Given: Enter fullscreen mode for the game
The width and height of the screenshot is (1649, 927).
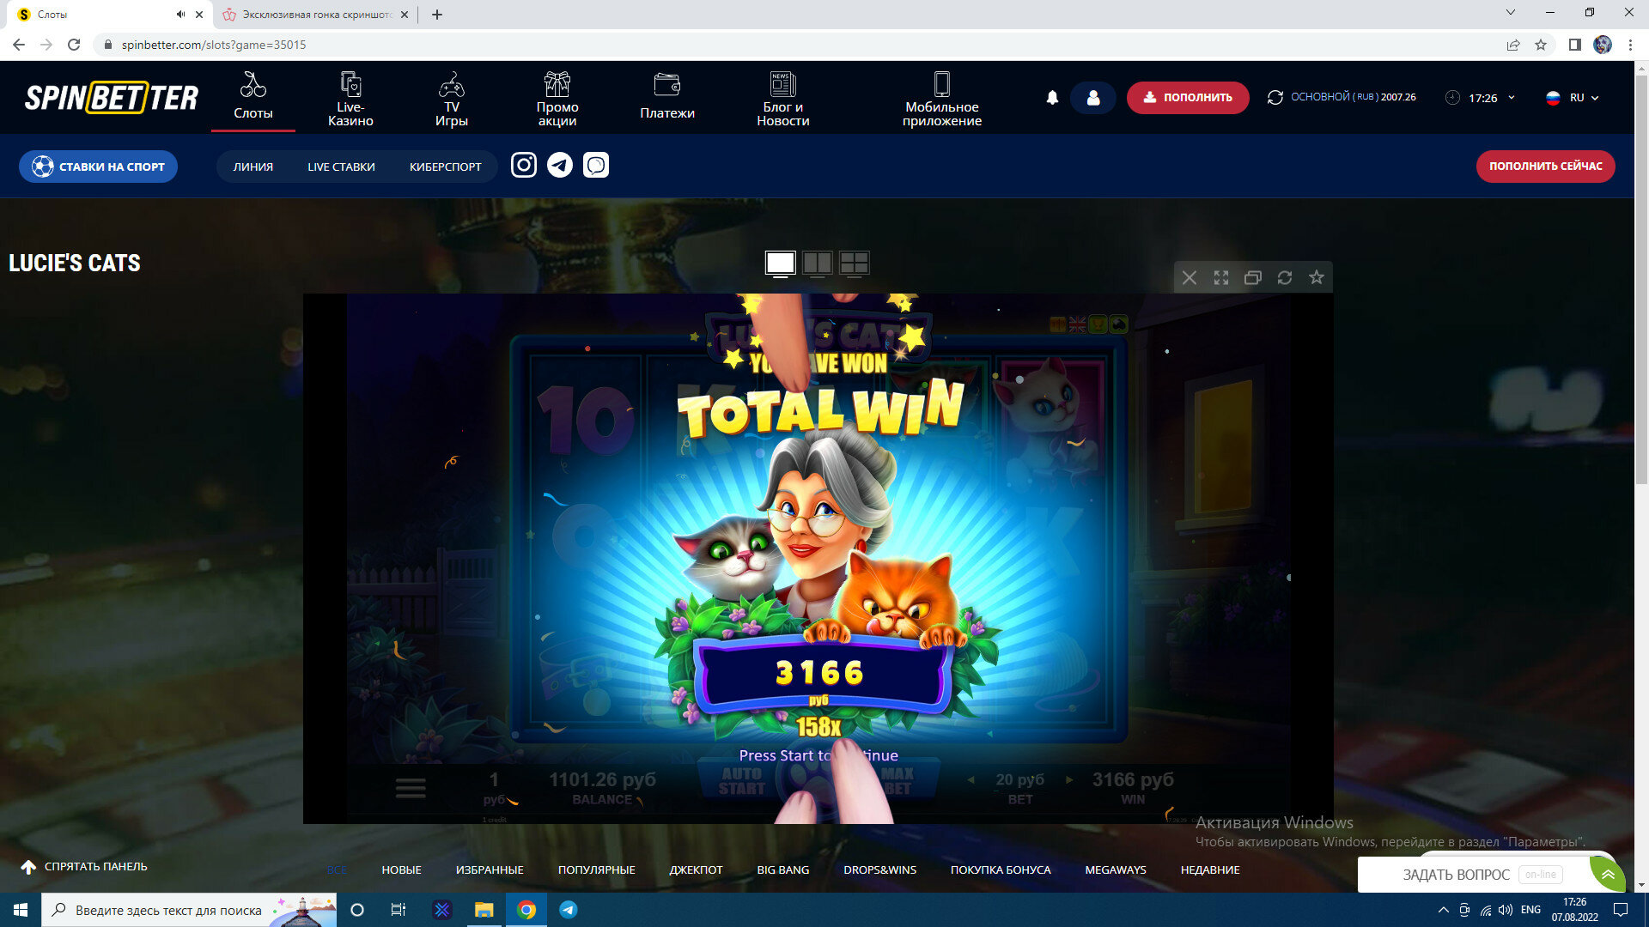Looking at the screenshot, I should click(x=1220, y=277).
